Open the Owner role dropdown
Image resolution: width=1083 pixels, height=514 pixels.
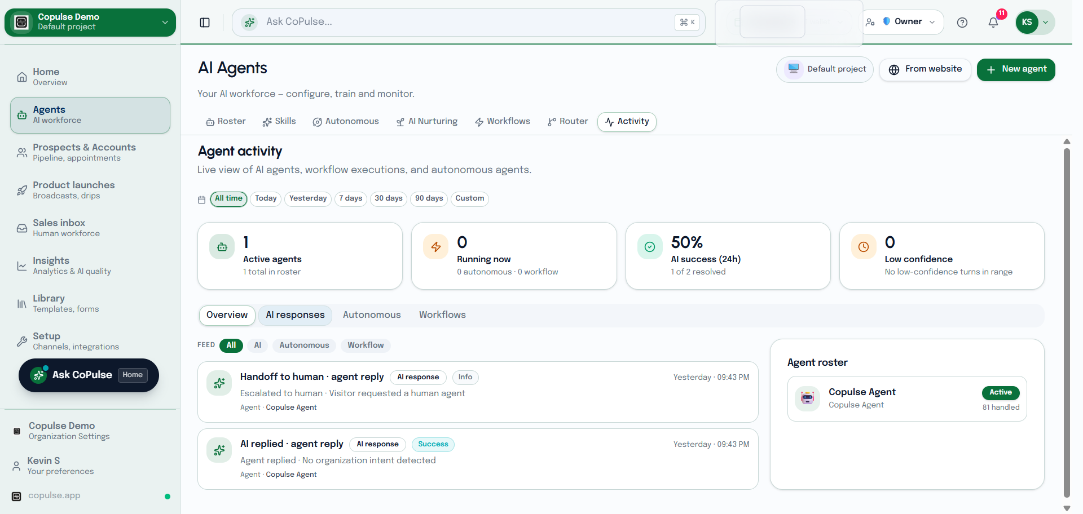(902, 23)
